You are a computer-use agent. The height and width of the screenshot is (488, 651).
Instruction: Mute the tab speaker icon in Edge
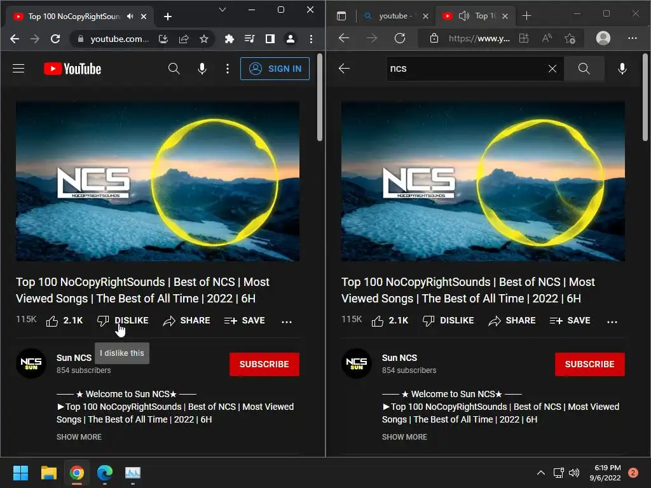[463, 16]
